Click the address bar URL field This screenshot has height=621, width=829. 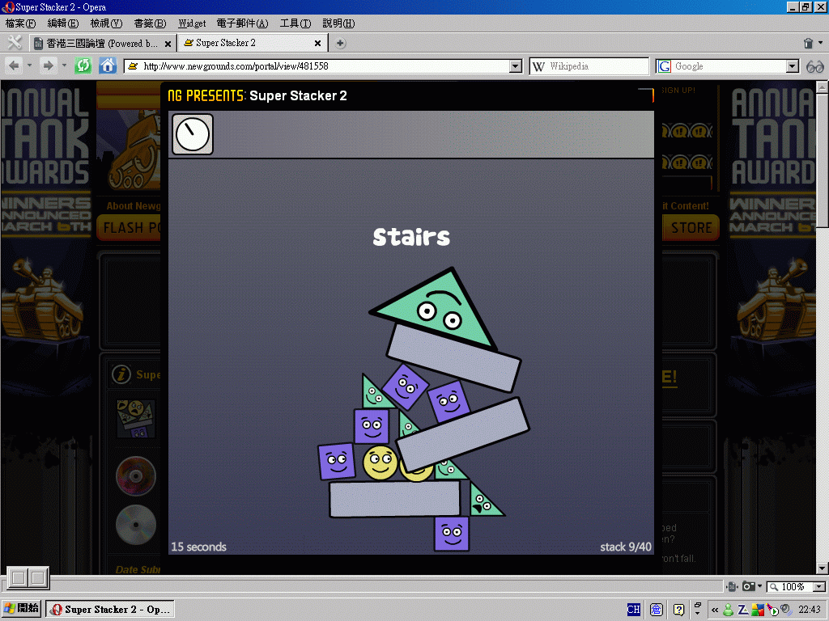click(324, 66)
